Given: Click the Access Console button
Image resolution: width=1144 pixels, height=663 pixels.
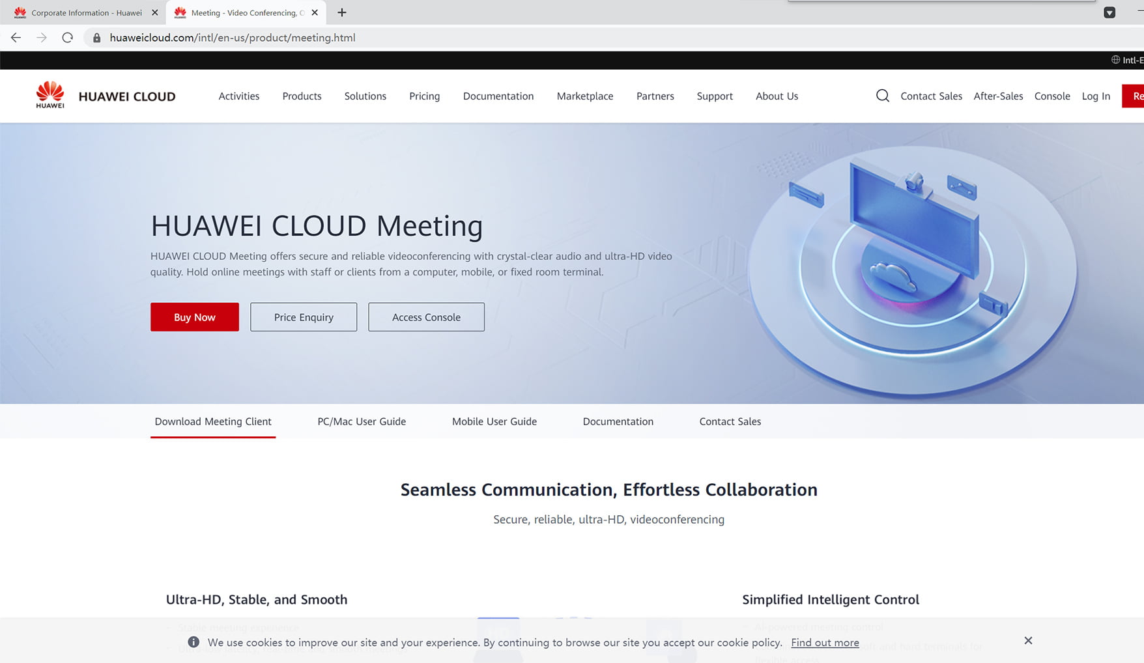Looking at the screenshot, I should [x=426, y=317].
